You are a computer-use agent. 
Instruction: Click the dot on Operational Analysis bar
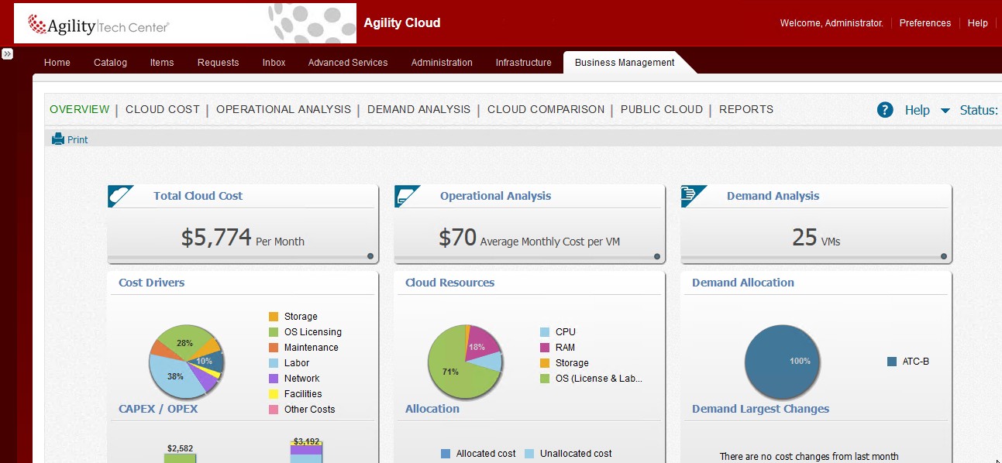click(657, 256)
